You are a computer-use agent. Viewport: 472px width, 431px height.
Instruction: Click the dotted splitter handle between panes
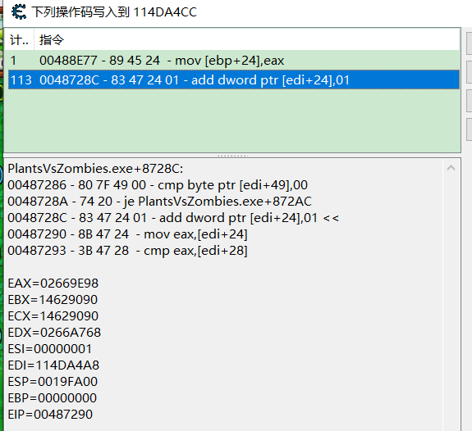pyautogui.click(x=232, y=156)
